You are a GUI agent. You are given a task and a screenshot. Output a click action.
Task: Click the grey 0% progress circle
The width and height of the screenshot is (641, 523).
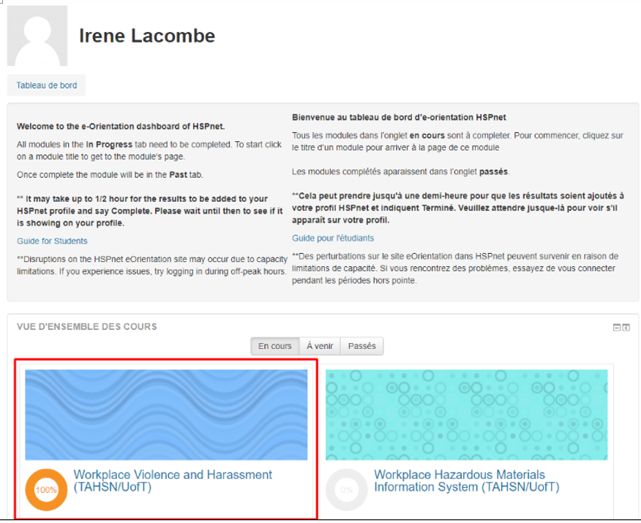tap(347, 489)
